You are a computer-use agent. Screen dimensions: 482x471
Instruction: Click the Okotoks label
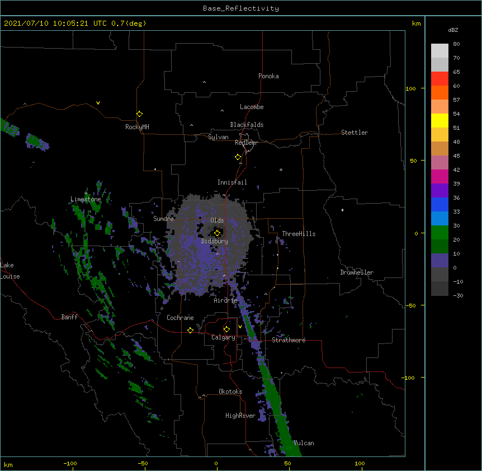point(230,392)
